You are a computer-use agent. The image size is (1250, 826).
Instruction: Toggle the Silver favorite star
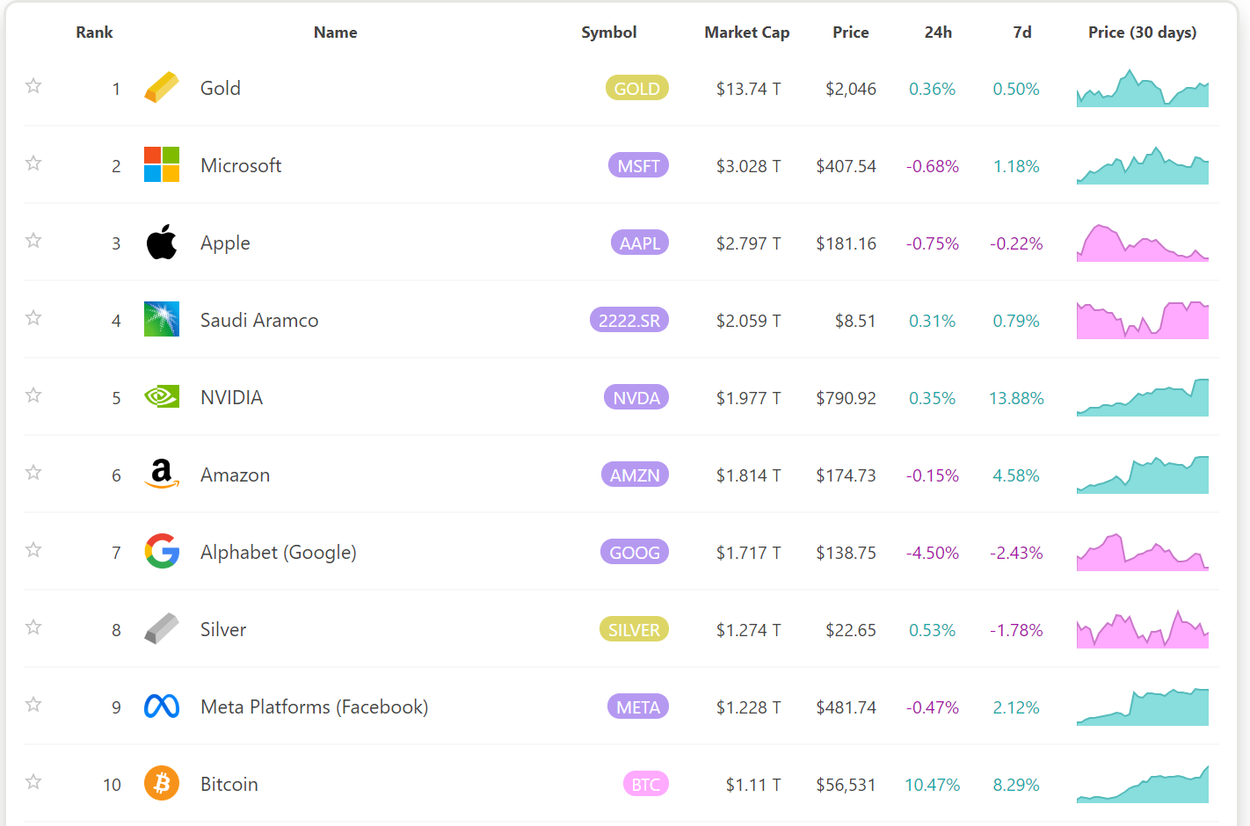tap(33, 627)
